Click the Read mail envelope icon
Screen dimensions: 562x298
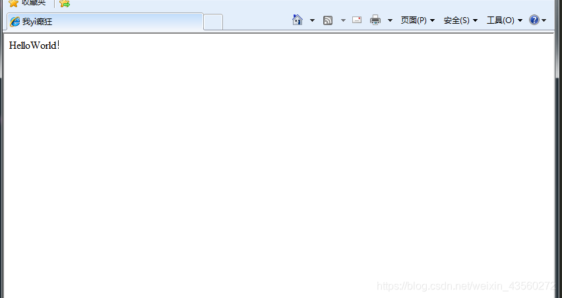pos(357,20)
